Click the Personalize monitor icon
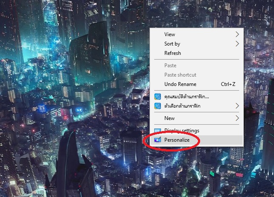The width and height of the screenshot is (274, 197). 158,140
